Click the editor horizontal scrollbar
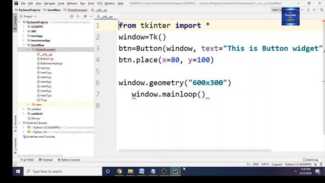Viewport: 325px width, 183px height. click(x=195, y=150)
